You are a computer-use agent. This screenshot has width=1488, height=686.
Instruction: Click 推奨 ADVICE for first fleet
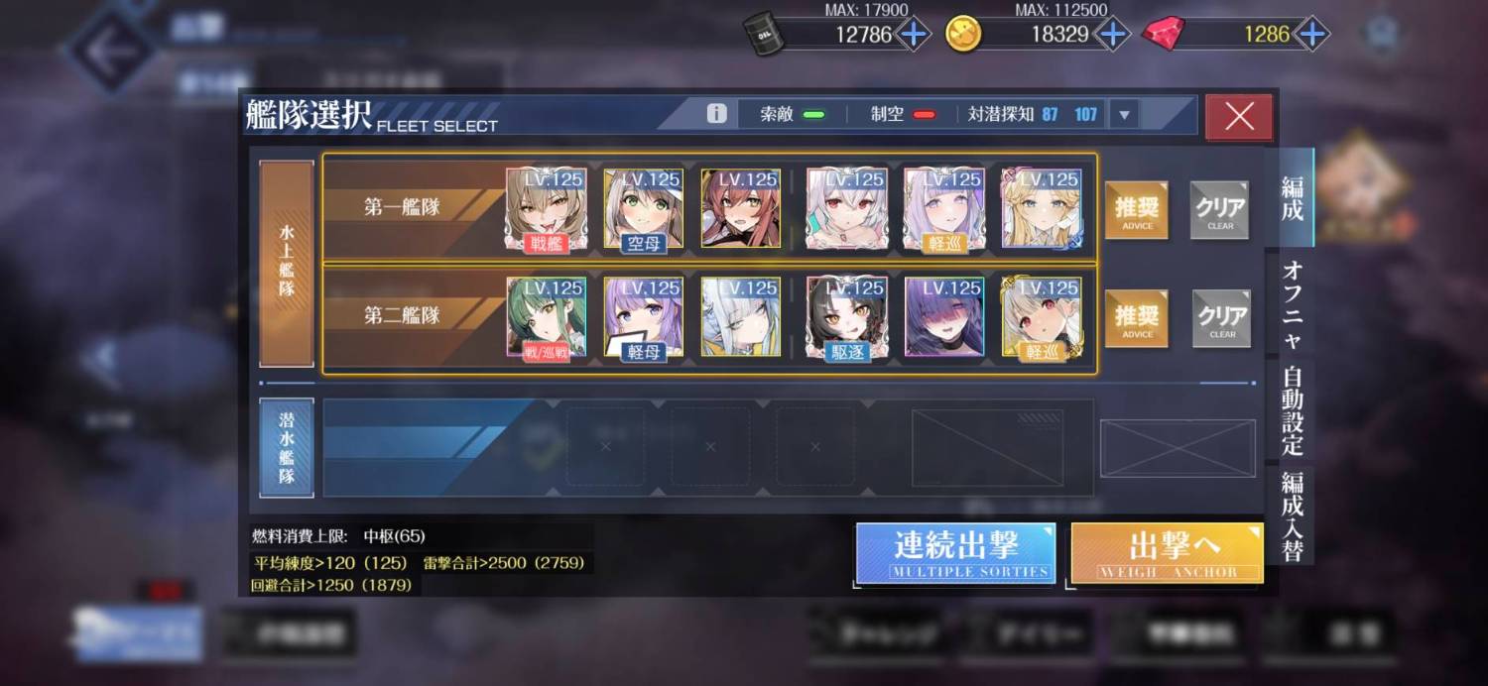pos(1137,210)
